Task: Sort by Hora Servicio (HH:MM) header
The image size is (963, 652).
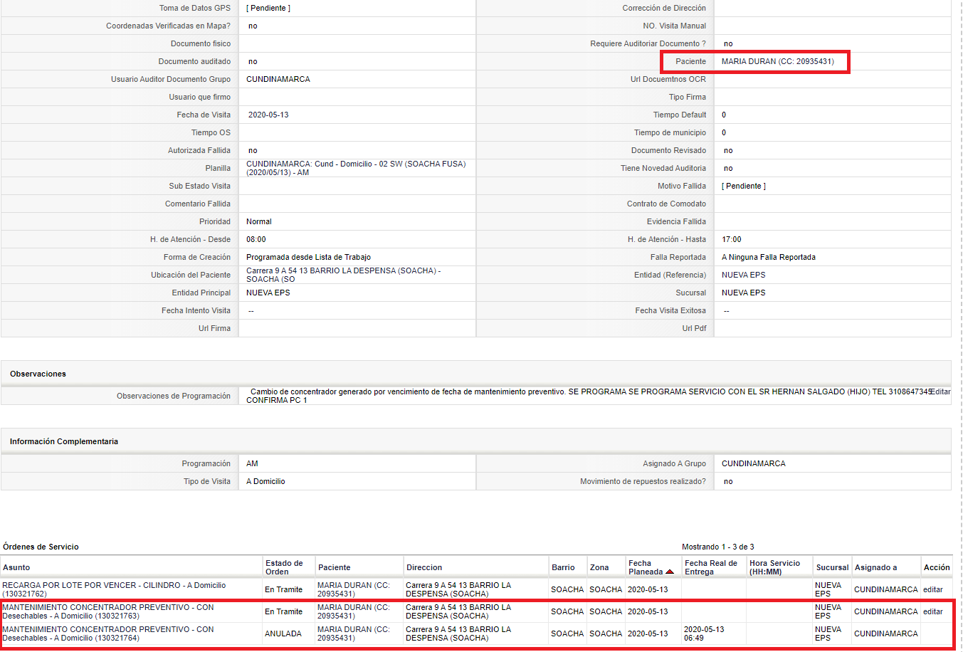Action: (774, 567)
